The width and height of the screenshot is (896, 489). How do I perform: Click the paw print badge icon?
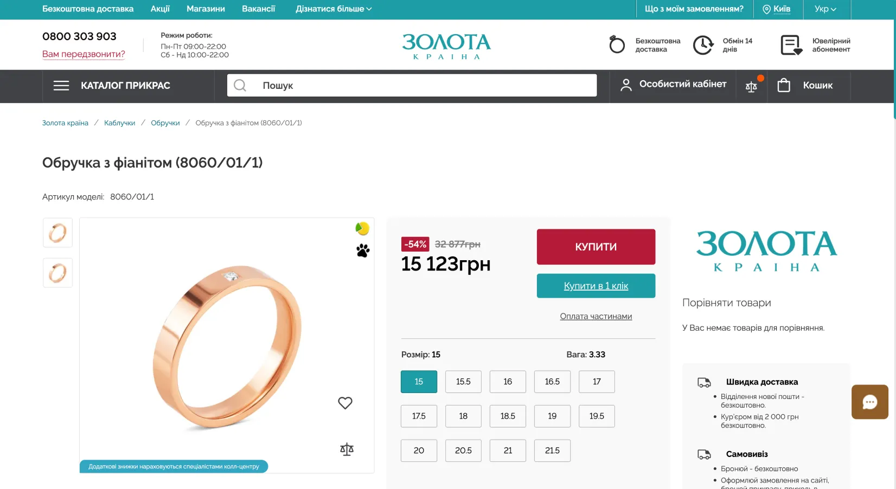[363, 250]
